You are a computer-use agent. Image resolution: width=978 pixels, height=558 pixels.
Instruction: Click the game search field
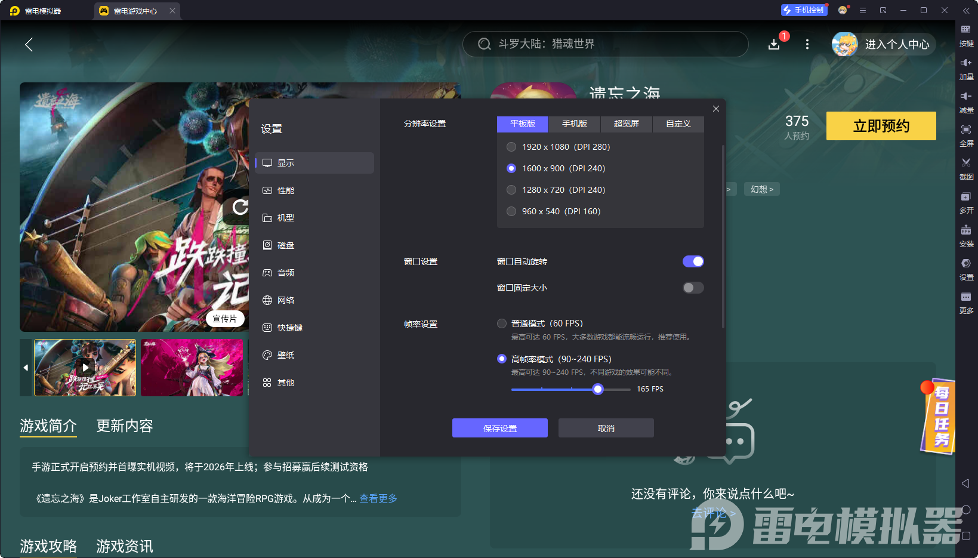tap(605, 44)
